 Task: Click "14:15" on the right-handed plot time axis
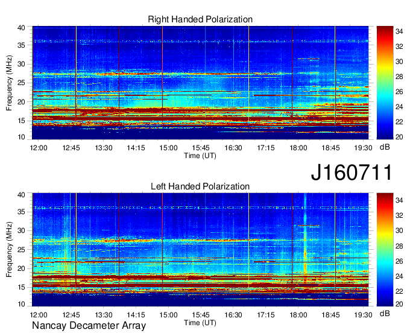click(x=136, y=148)
